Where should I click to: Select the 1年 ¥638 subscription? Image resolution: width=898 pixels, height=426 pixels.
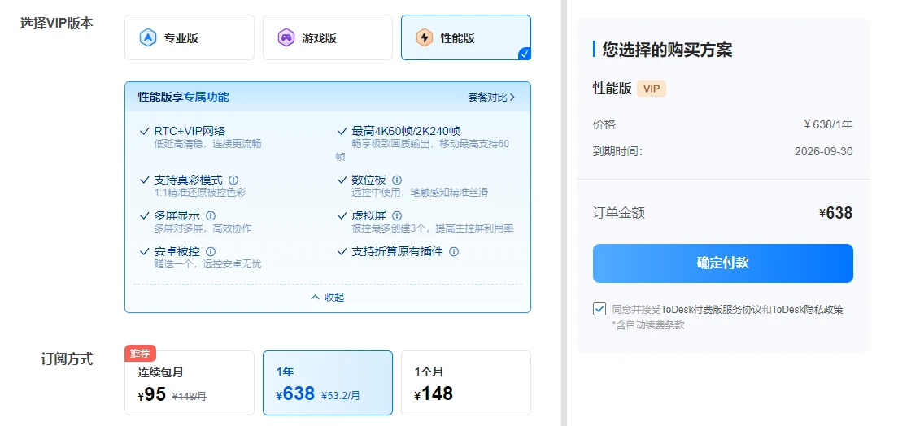click(328, 382)
